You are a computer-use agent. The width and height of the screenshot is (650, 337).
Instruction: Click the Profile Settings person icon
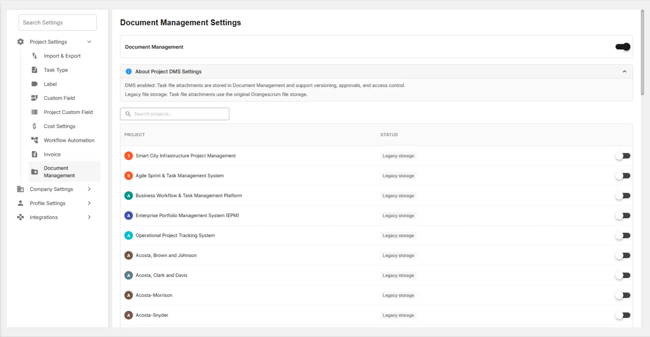21,203
